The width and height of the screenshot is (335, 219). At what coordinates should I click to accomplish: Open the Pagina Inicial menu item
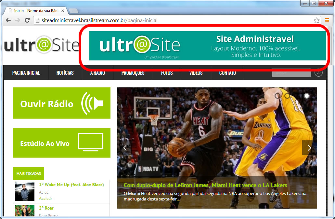(26, 73)
